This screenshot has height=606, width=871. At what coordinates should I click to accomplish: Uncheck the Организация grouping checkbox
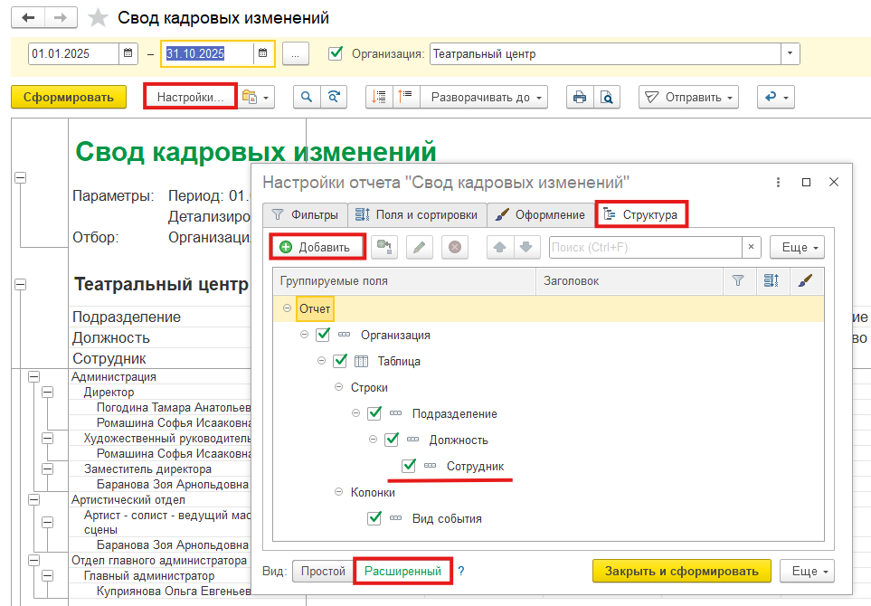323,335
